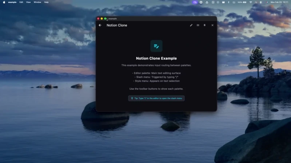Open the View menu

pyautogui.click(x=28, y=2)
